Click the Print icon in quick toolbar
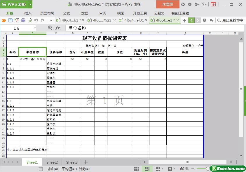Image resolution: width=246 pixels, height=172 pixels. pyautogui.click(x=23, y=20)
